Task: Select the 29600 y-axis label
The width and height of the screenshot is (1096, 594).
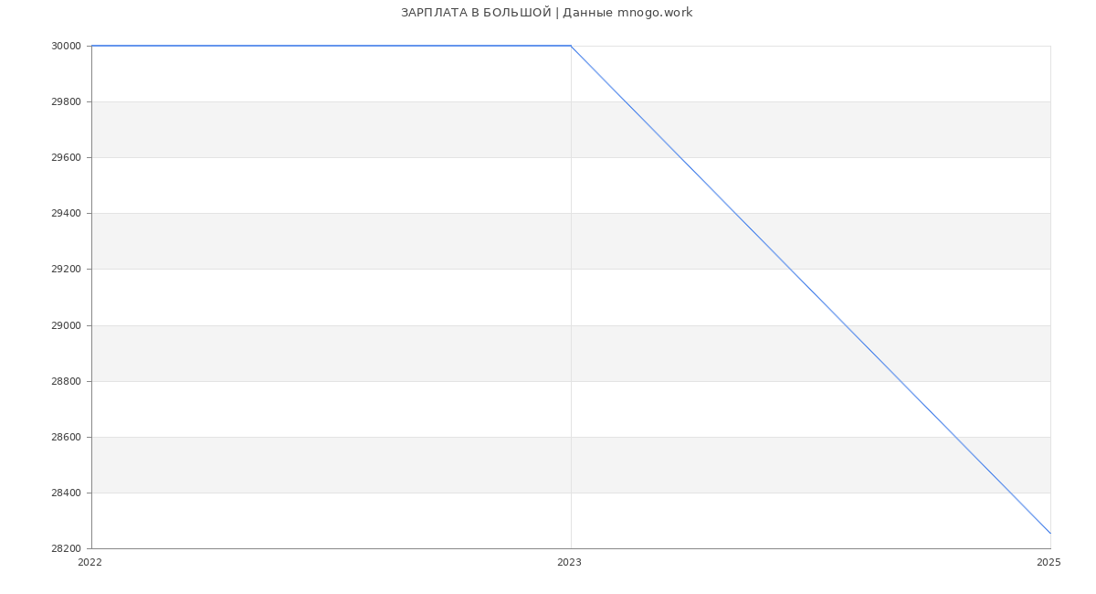Action: coord(66,158)
